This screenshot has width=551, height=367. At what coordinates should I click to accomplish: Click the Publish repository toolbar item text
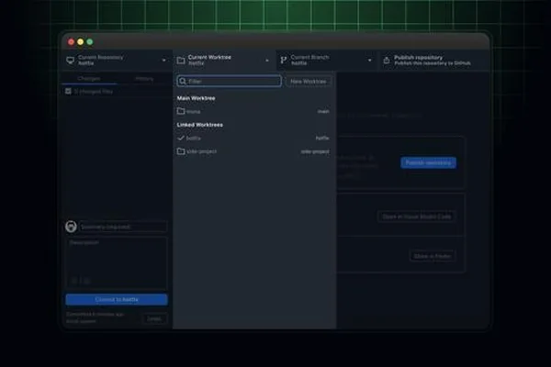[x=433, y=60]
